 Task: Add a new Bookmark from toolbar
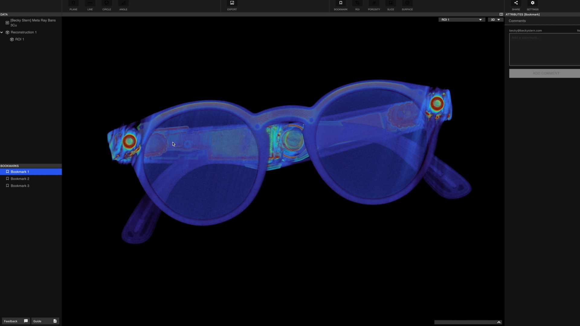[x=341, y=4]
